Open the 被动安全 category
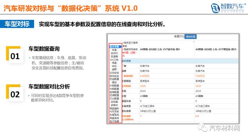 click(x=114, y=76)
